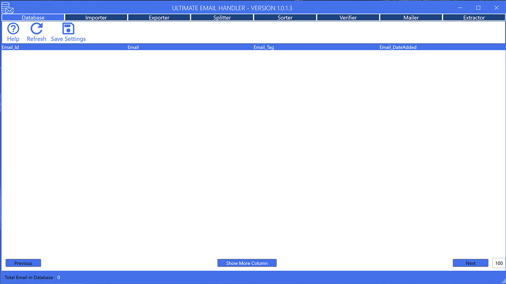Switch to the Sorter tab

(x=285, y=17)
